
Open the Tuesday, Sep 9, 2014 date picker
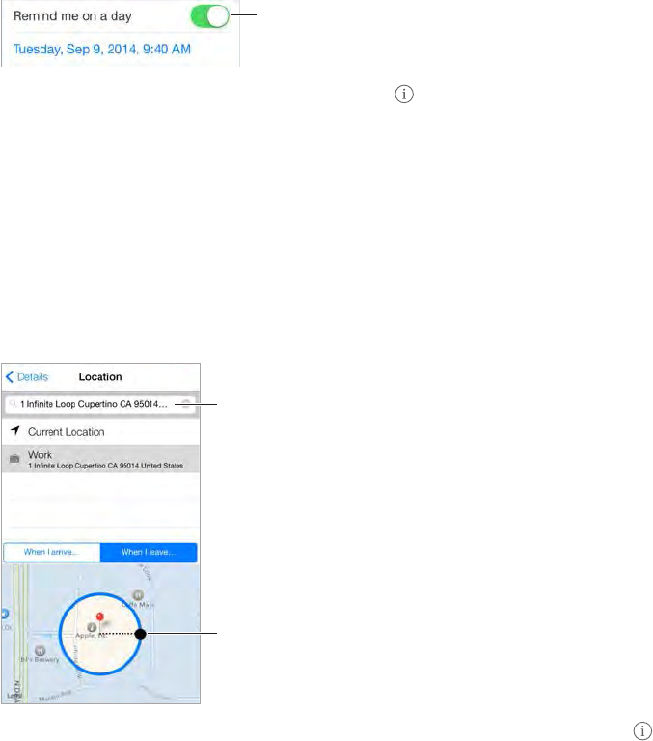coord(102,49)
